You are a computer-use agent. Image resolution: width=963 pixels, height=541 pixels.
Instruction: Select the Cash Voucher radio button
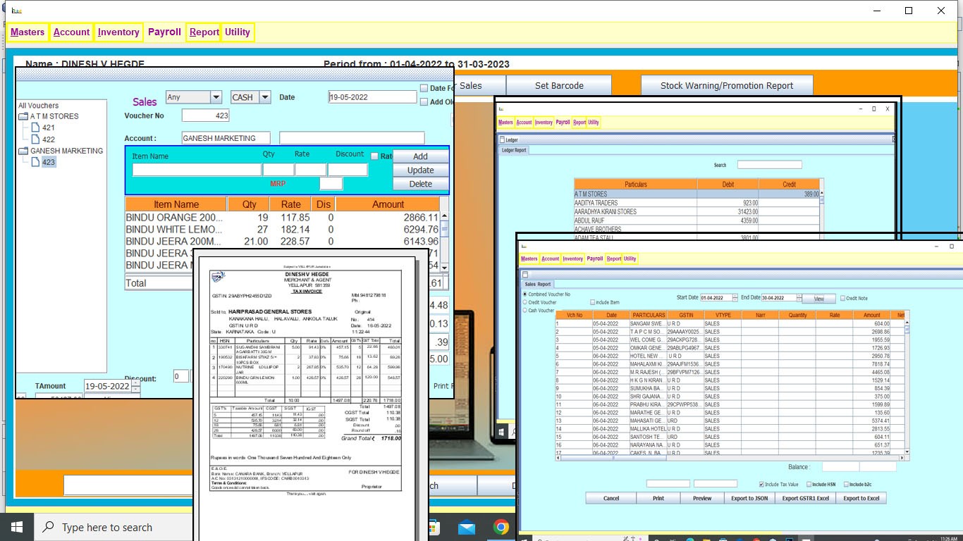click(x=525, y=310)
